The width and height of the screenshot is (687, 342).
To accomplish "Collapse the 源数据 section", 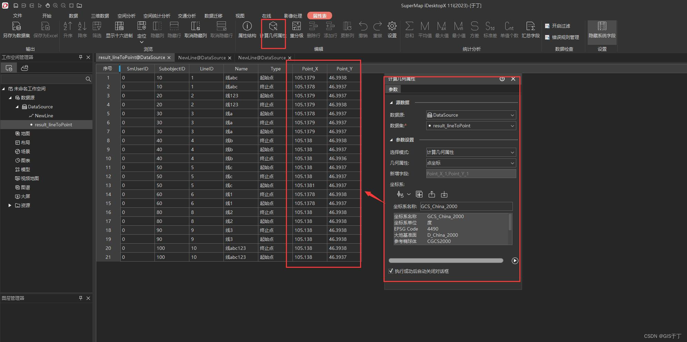I will click(x=391, y=102).
